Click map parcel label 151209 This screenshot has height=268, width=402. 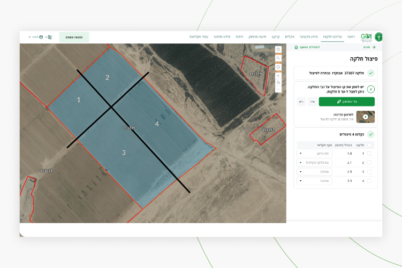tap(129, 128)
